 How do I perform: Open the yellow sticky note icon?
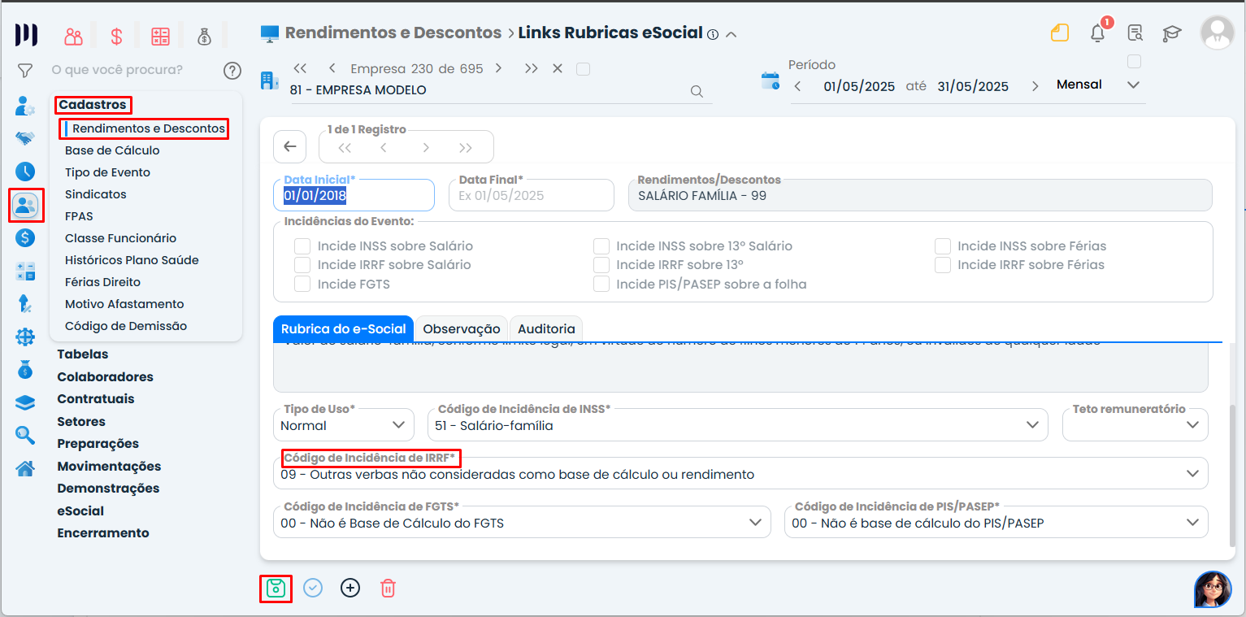(1058, 33)
